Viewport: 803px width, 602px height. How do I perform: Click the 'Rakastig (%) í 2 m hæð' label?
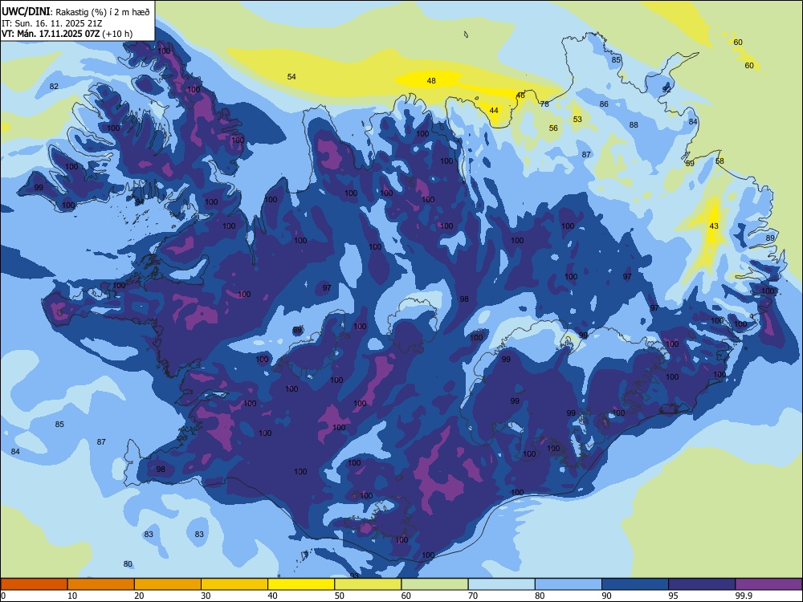tap(103, 12)
